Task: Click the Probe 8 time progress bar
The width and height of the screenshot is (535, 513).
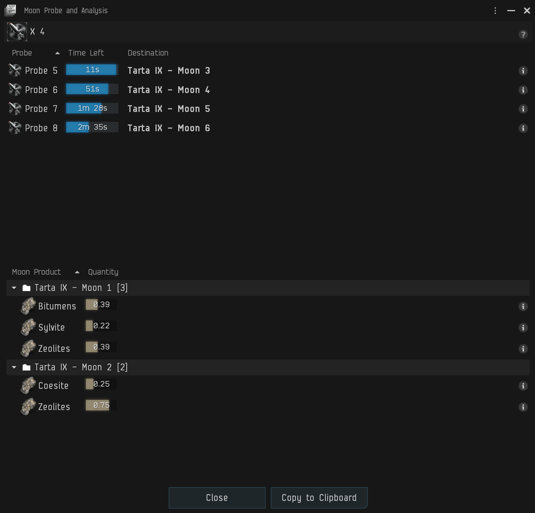Action: (x=92, y=127)
